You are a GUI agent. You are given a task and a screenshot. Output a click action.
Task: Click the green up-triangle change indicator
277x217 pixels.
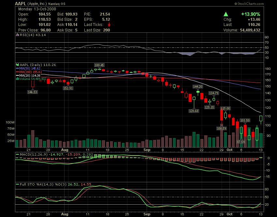(226, 14)
